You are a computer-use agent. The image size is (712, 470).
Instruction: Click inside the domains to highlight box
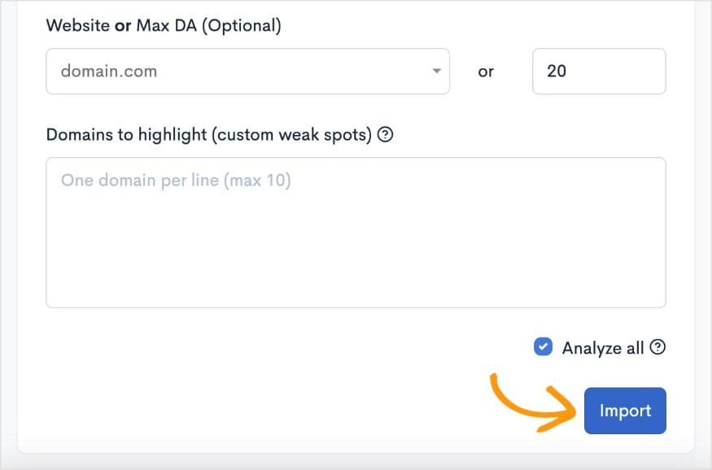pyautogui.click(x=356, y=232)
